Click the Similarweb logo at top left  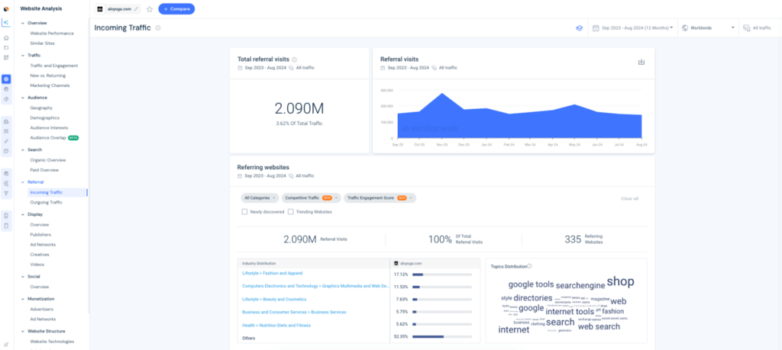(x=6, y=8)
